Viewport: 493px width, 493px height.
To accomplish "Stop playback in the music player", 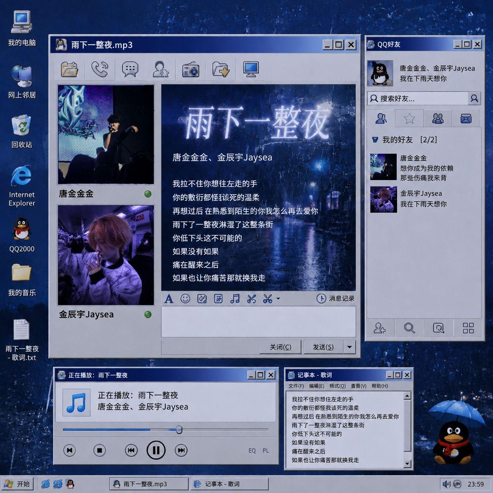I will (99, 450).
